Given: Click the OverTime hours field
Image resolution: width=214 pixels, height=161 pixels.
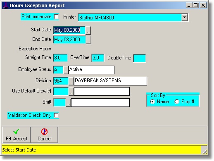Looking at the screenshot, I should (x=98, y=58).
